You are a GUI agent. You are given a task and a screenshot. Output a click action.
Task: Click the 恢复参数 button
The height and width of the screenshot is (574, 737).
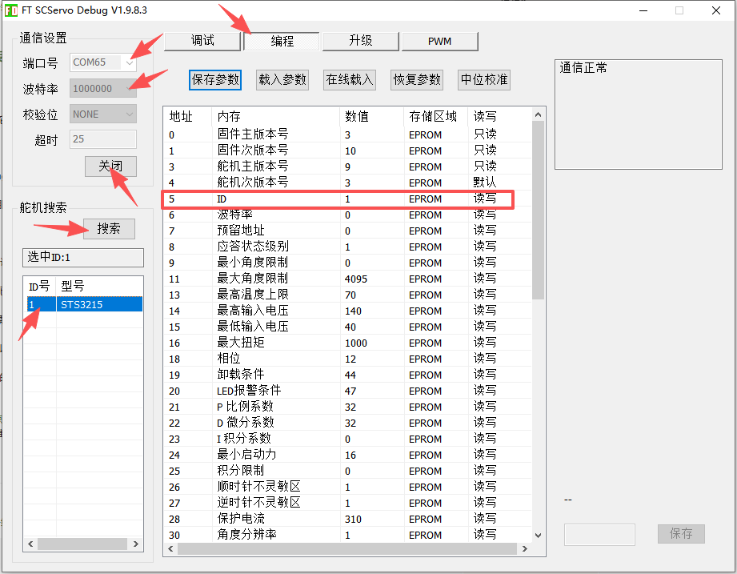[x=417, y=79]
